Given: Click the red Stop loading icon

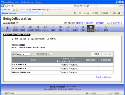Looking at the screenshot, I should [x=84, y=6].
